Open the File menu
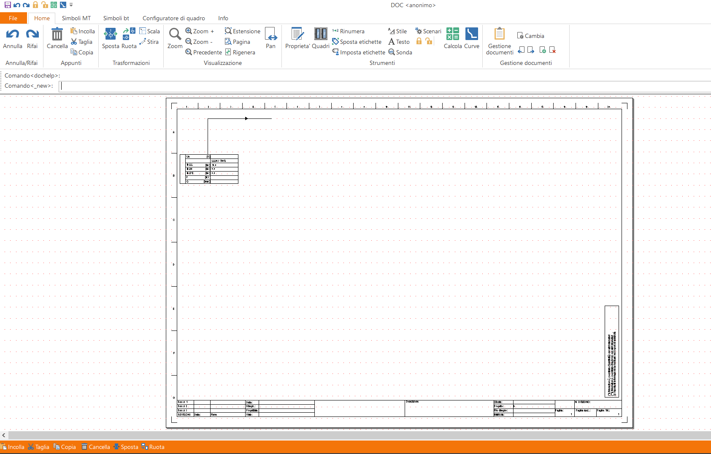Viewport: 711px width, 454px height. (x=13, y=18)
